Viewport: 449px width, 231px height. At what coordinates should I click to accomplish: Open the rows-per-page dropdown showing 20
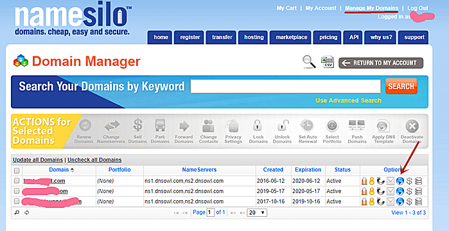(257, 212)
